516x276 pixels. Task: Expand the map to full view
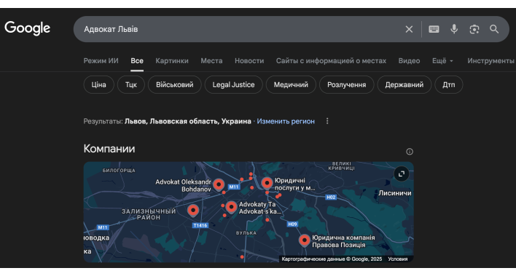(402, 174)
